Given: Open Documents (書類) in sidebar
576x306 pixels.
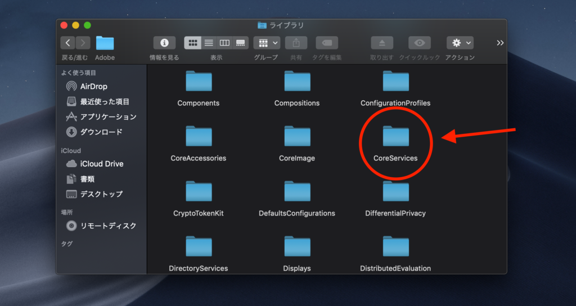Looking at the screenshot, I should point(80,179).
